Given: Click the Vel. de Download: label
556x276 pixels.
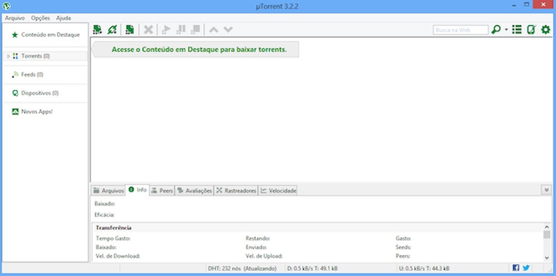Looking at the screenshot, I should tap(118, 256).
